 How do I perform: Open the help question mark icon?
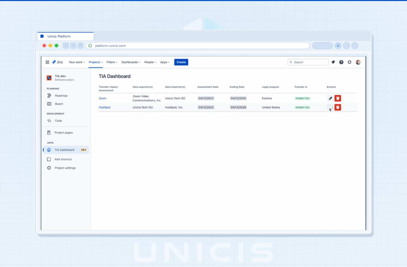(x=341, y=62)
